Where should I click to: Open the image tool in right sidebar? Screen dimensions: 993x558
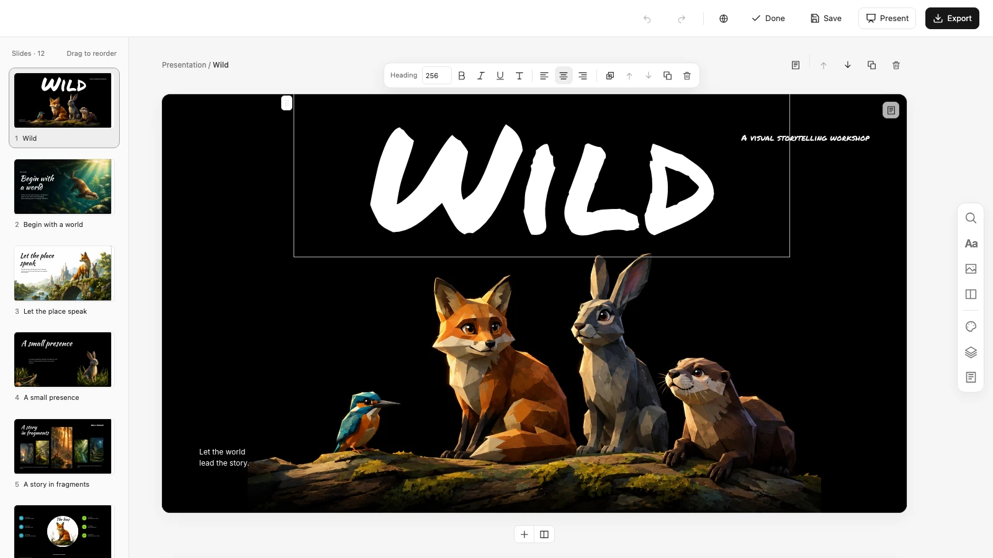click(971, 269)
